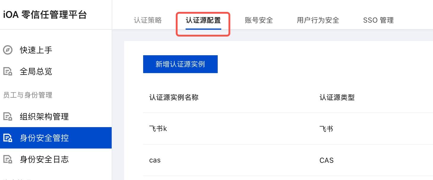Open 组织架构管理 in the sidebar
Viewport: 433px width, 180px height.
coord(44,116)
